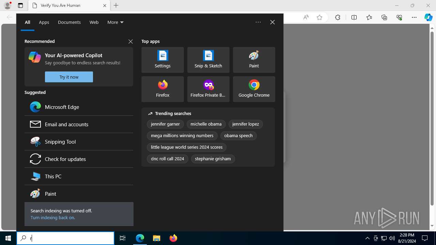Launch Firefox from Top apps
436x245 pixels.
pos(162,89)
